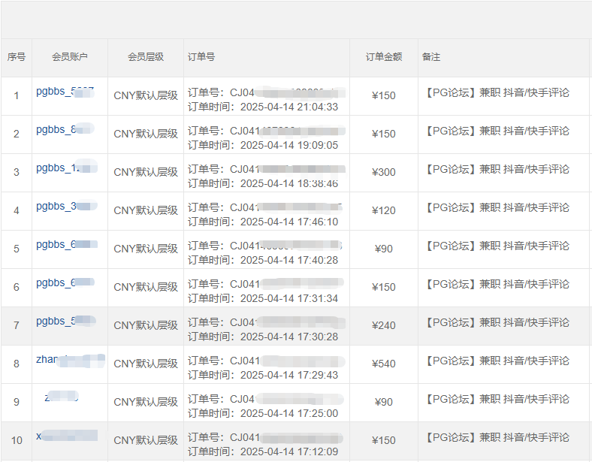The image size is (592, 462).
Task: Select the ¥240 order amount cell
Action: 383,326
